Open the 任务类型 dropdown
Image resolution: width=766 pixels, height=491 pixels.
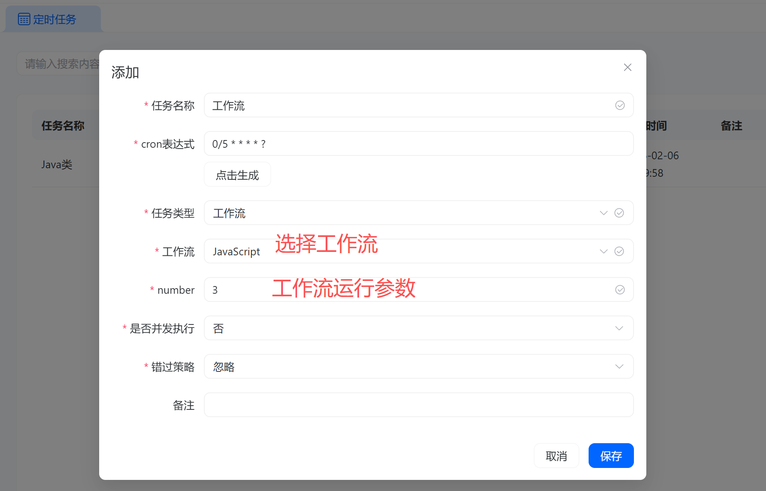click(x=603, y=213)
